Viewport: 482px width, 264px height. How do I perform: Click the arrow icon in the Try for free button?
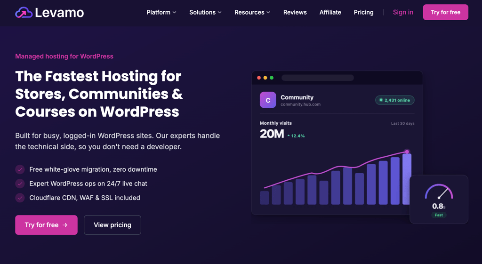click(65, 225)
